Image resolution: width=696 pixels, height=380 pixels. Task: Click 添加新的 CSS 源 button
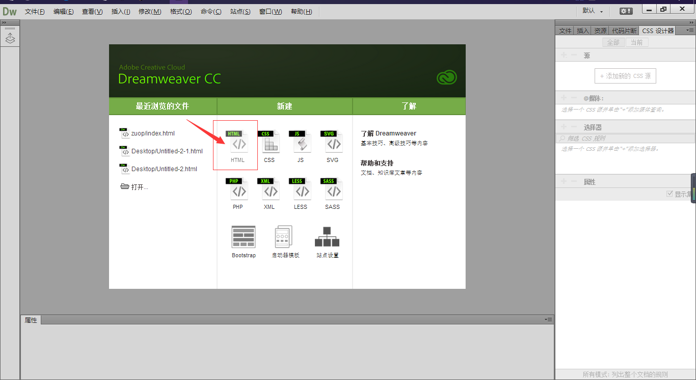[625, 75]
